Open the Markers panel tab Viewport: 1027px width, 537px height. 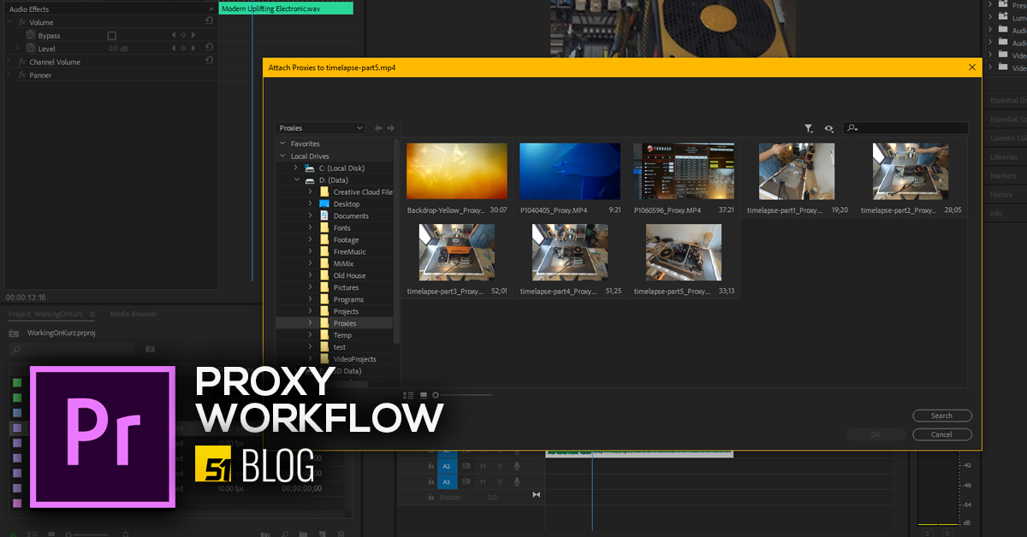click(x=1001, y=177)
